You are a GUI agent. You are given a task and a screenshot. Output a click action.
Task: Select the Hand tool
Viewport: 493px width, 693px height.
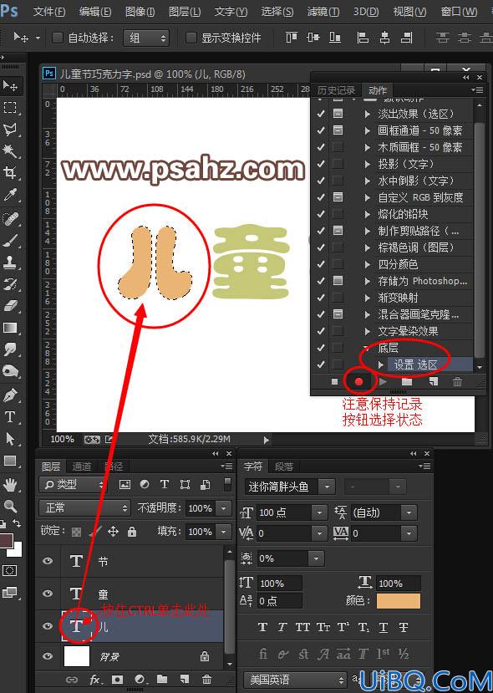tap(10, 484)
